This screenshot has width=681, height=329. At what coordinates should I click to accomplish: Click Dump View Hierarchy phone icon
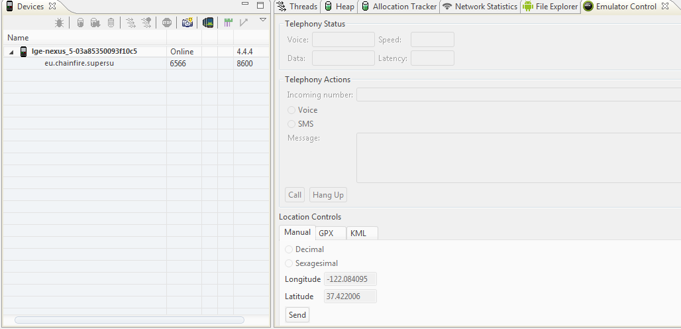pyautogui.click(x=208, y=23)
